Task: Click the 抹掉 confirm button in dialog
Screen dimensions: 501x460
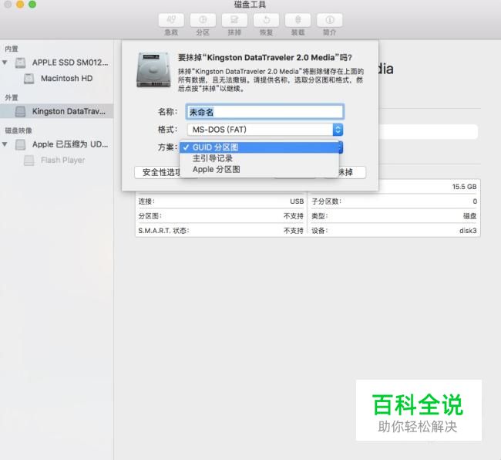Action: click(x=351, y=172)
